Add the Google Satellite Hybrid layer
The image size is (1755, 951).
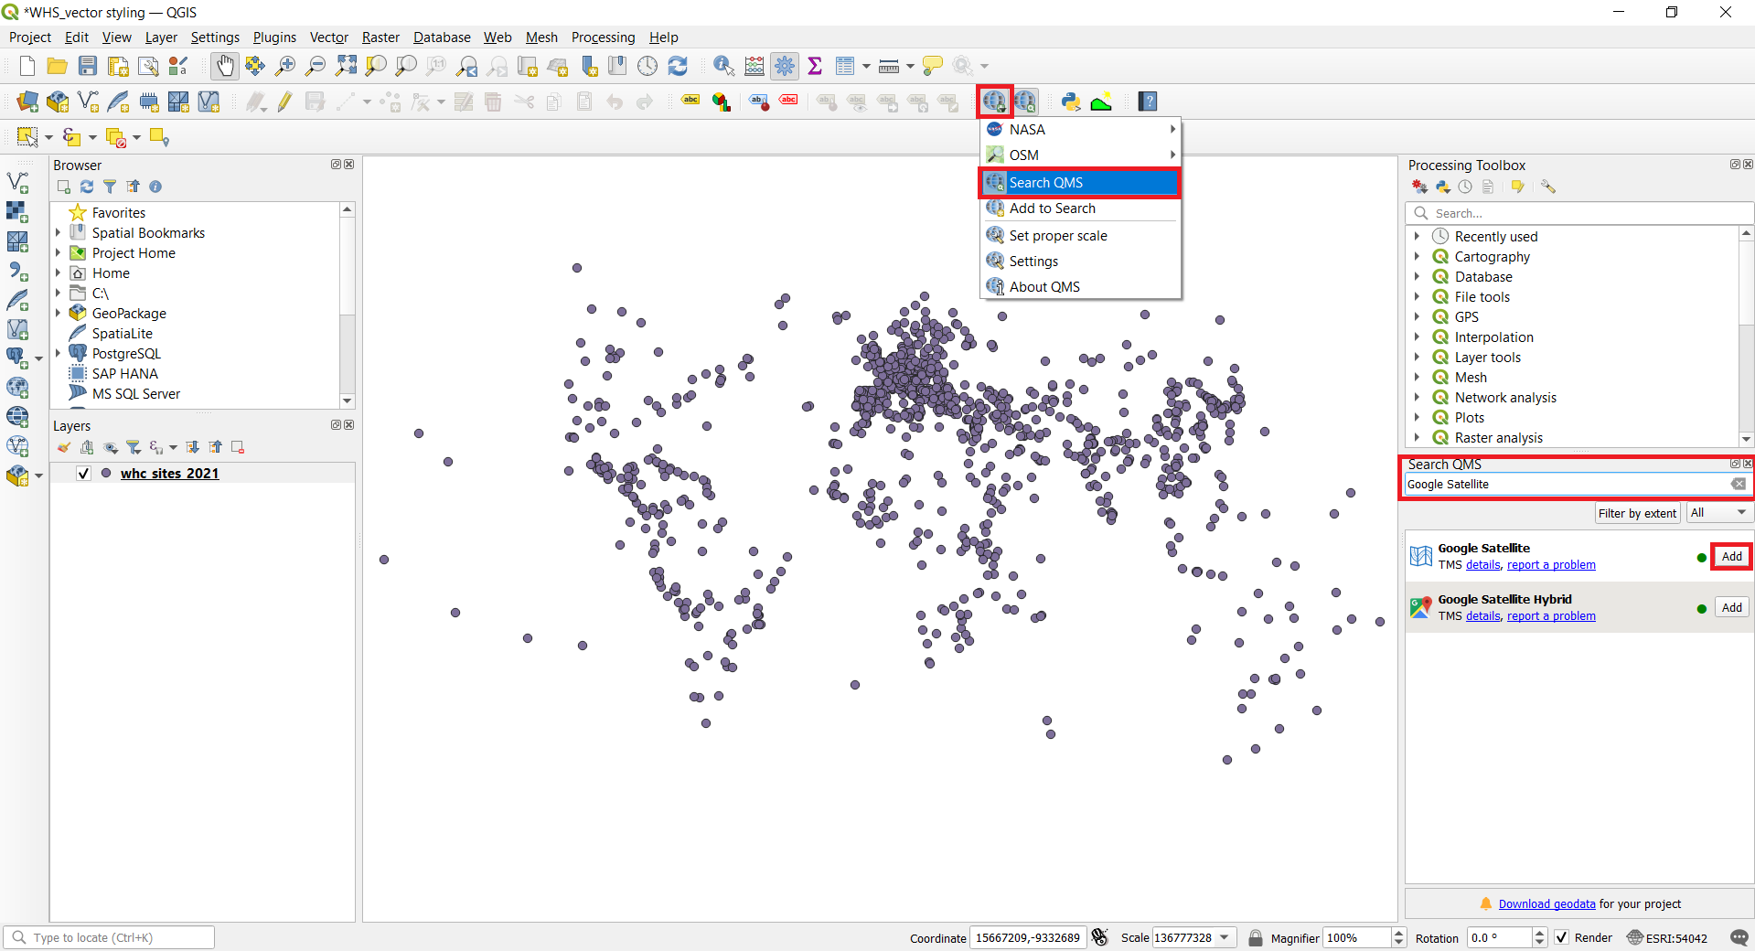pos(1732,608)
